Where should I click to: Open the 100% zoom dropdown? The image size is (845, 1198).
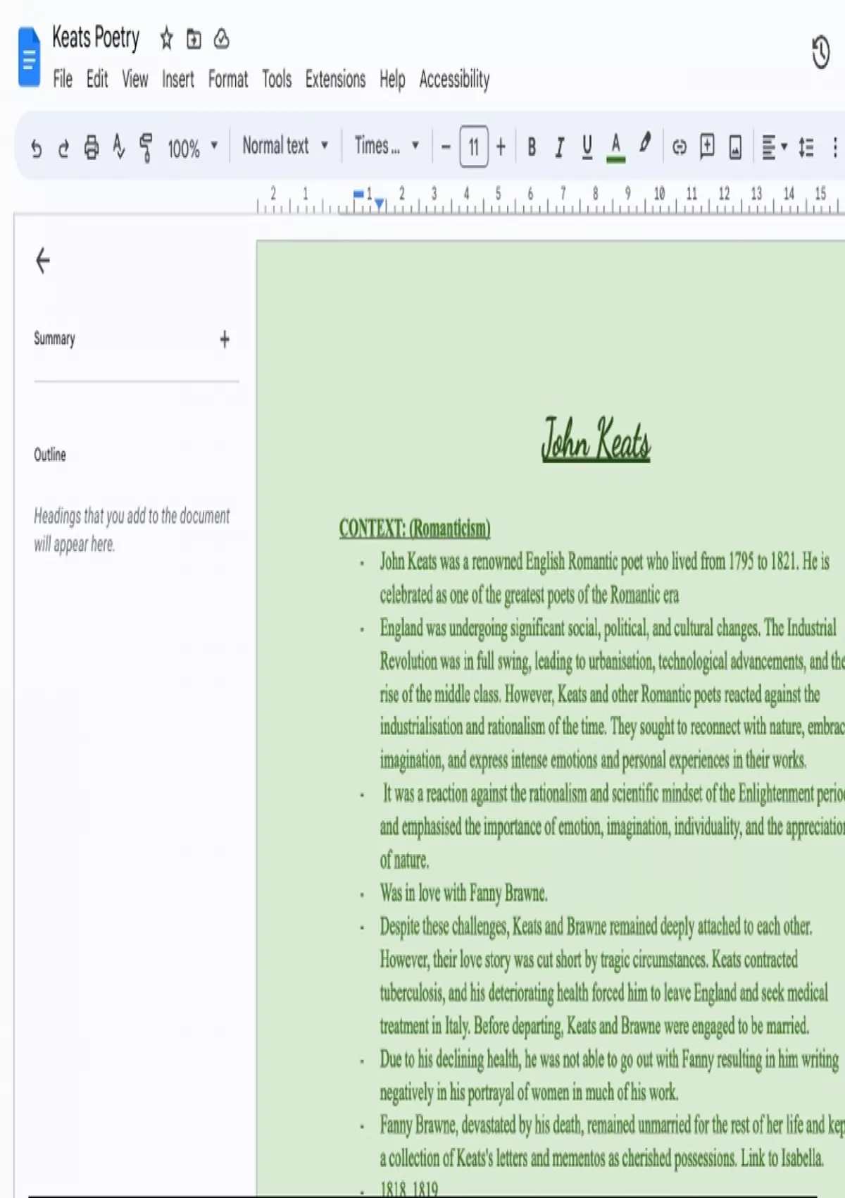[192, 148]
